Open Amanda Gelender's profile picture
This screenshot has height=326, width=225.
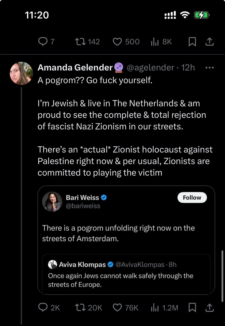tap(21, 73)
